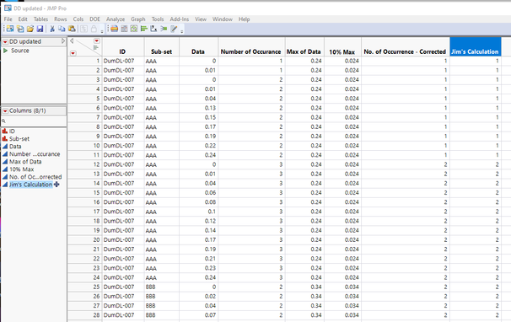This screenshot has height=322, width=511.
Task: Run the Source script via green play icon
Action: (x=5, y=51)
